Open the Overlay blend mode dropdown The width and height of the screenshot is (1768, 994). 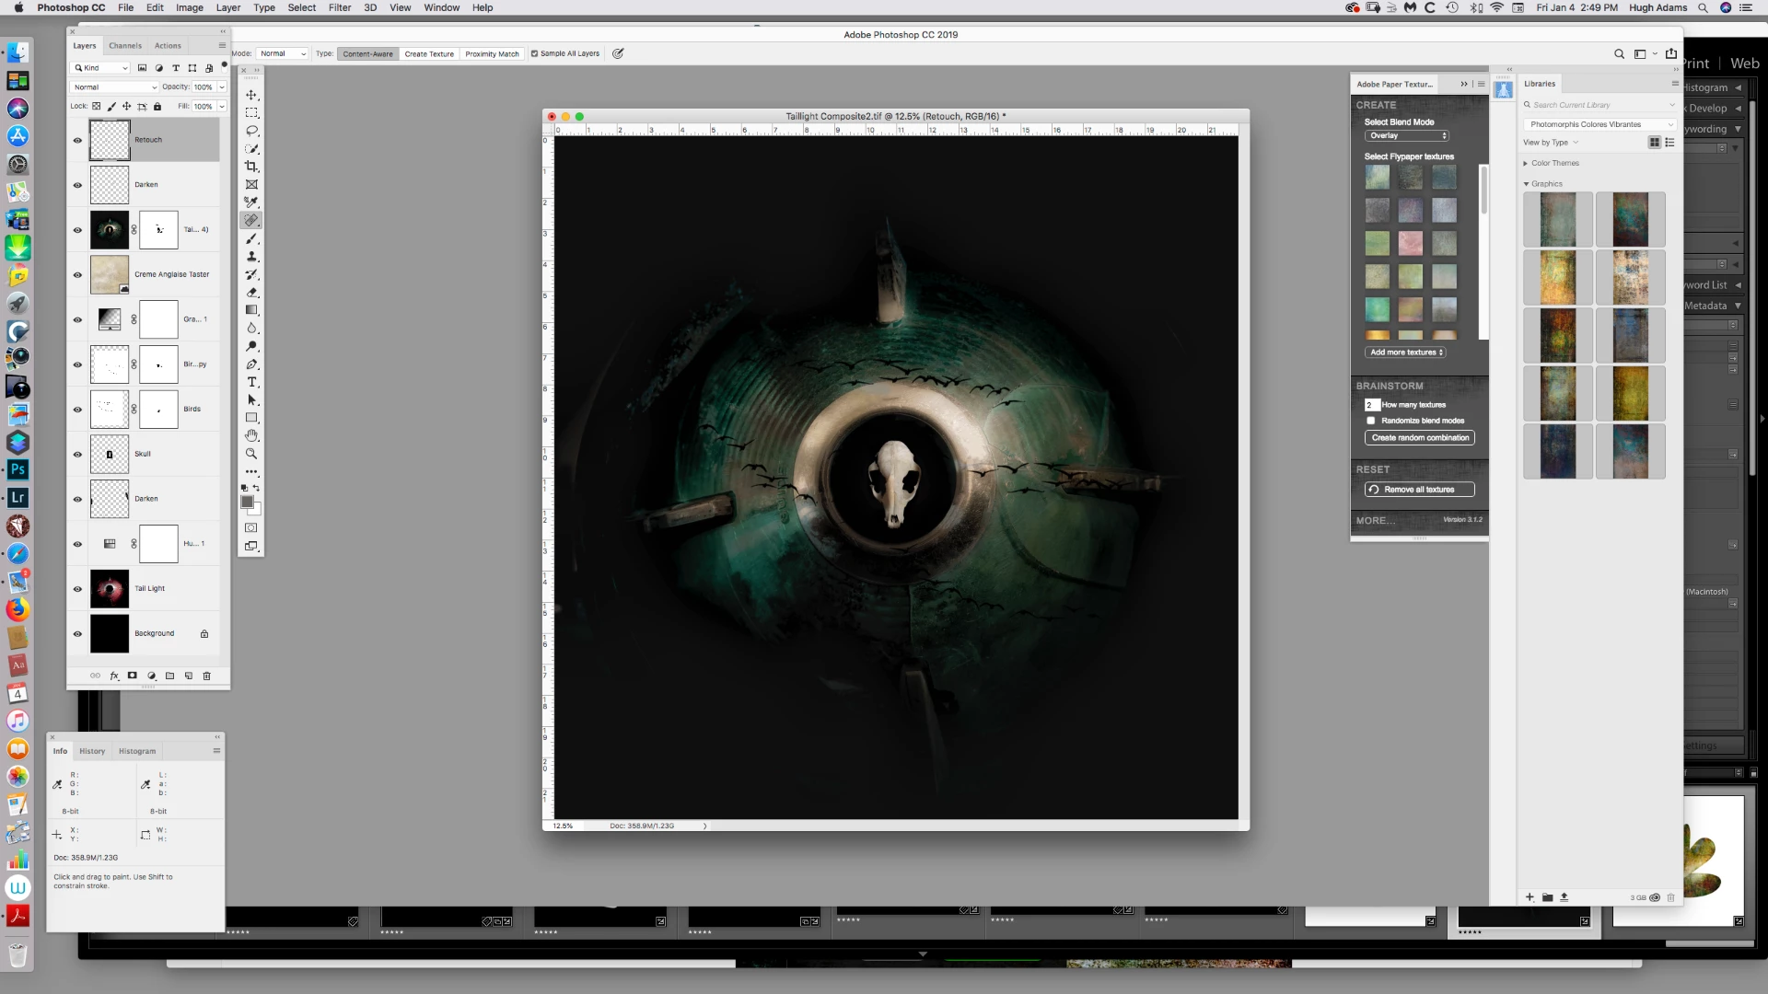[1406, 135]
